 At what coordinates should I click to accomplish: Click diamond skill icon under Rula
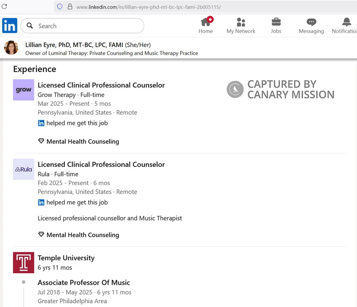tap(41, 234)
